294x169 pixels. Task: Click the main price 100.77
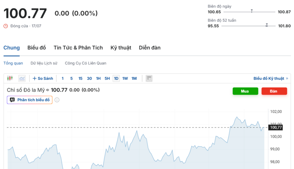(x=25, y=14)
